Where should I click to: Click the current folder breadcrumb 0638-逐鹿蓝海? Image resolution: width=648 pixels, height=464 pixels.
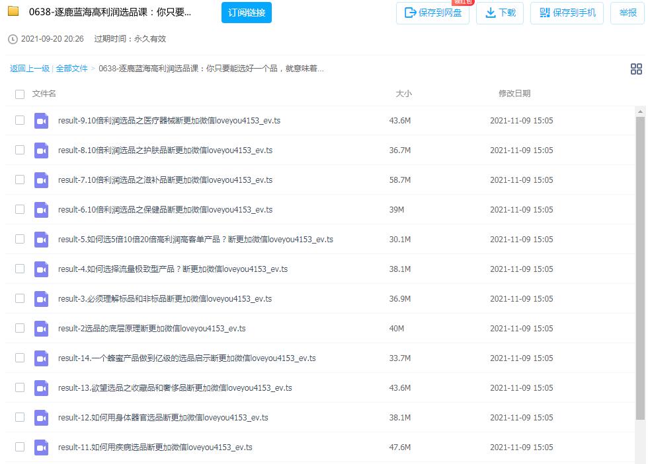click(211, 69)
